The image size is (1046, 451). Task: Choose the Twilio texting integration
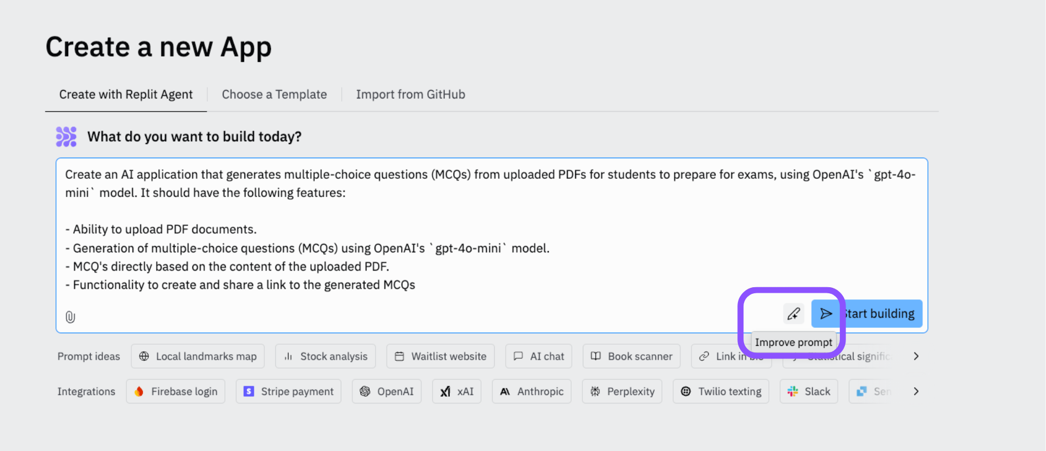(721, 391)
